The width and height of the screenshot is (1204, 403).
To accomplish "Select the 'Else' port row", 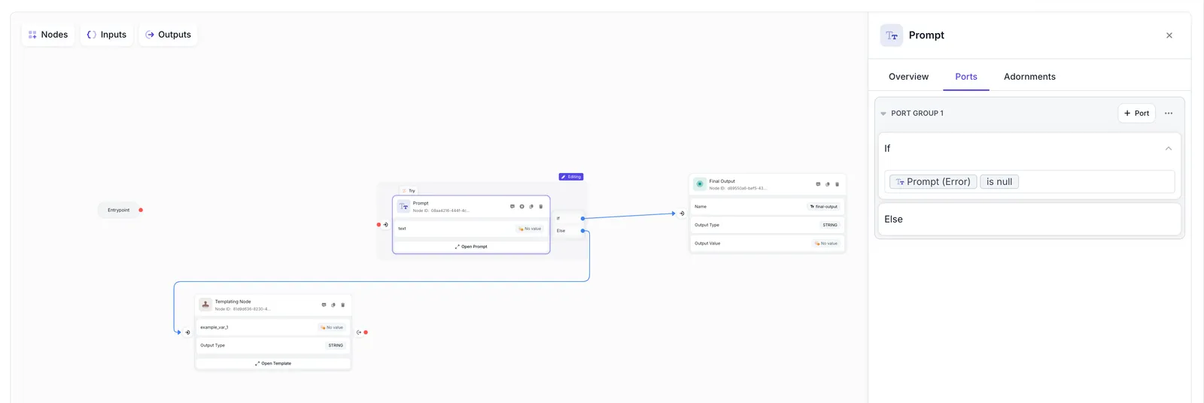I will tap(1029, 220).
